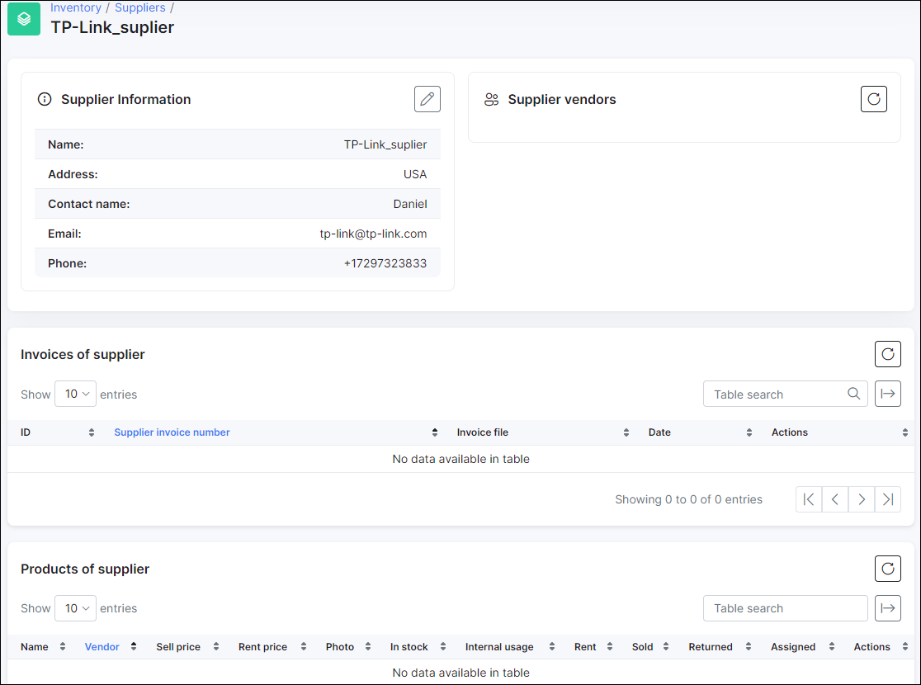Refresh the Supplier vendors panel
The width and height of the screenshot is (921, 685).
873,99
